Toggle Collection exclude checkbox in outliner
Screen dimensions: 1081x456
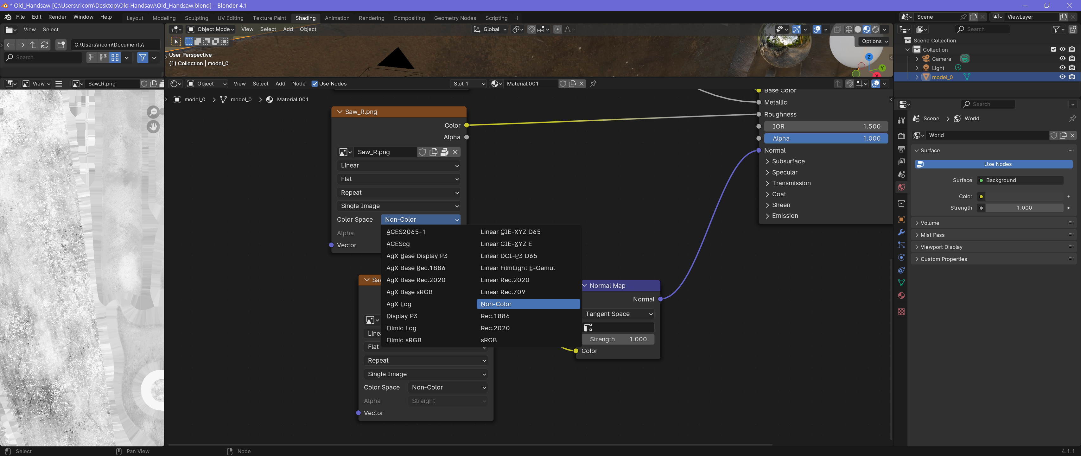tap(1053, 49)
